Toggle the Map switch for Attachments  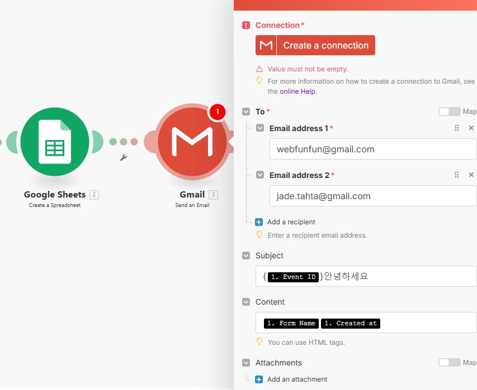(x=449, y=362)
